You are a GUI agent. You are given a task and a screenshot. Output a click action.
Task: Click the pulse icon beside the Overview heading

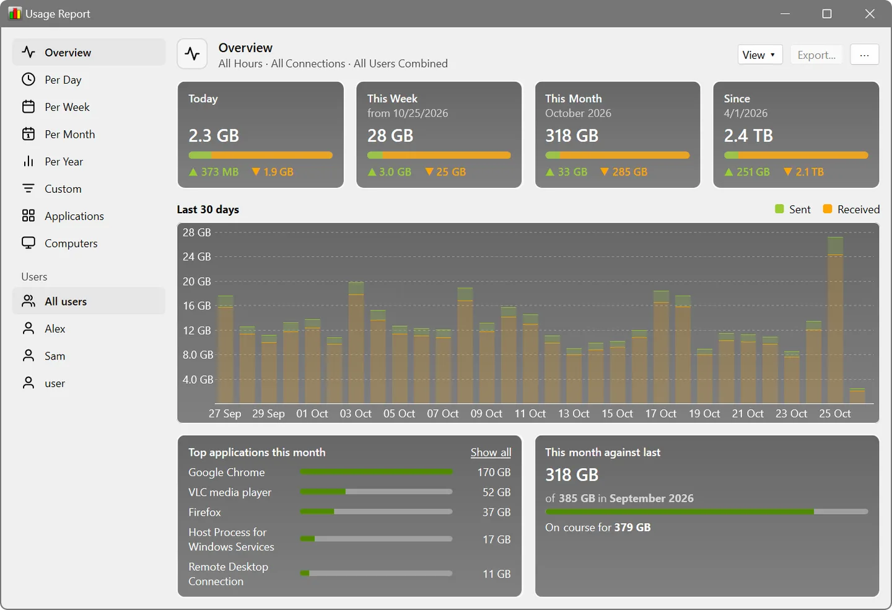(192, 54)
